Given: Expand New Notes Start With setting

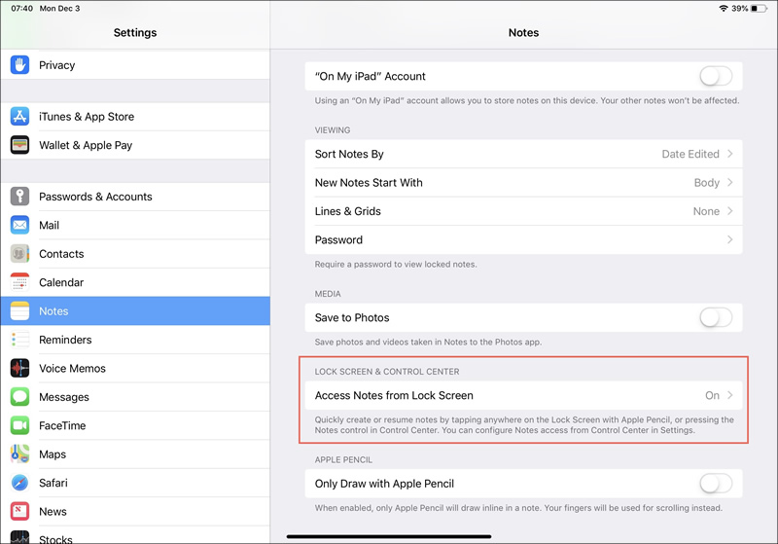Looking at the screenshot, I should tap(523, 183).
